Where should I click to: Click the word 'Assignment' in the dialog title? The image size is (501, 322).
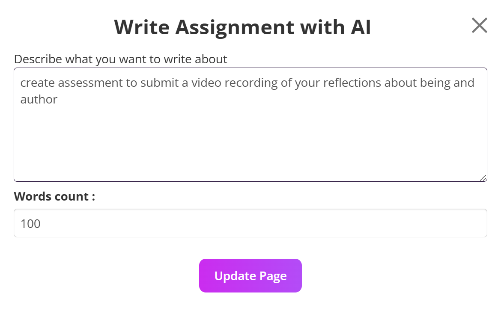pyautogui.click(x=235, y=27)
